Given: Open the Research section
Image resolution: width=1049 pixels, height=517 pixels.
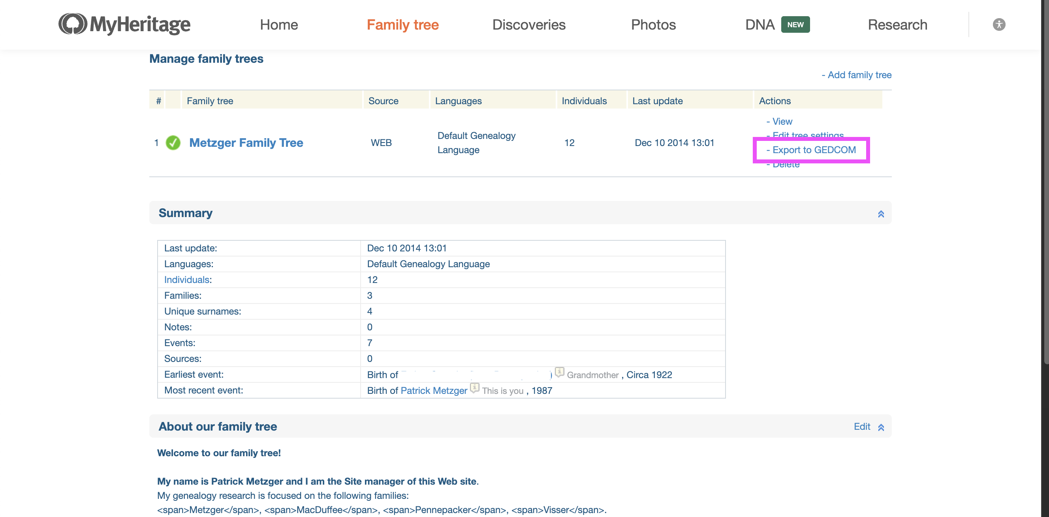Looking at the screenshot, I should (897, 24).
